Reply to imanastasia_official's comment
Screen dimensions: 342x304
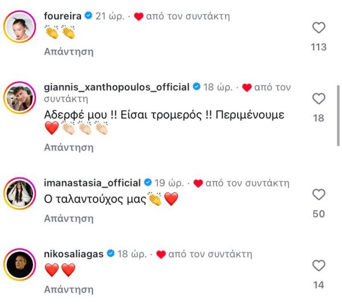click(68, 218)
